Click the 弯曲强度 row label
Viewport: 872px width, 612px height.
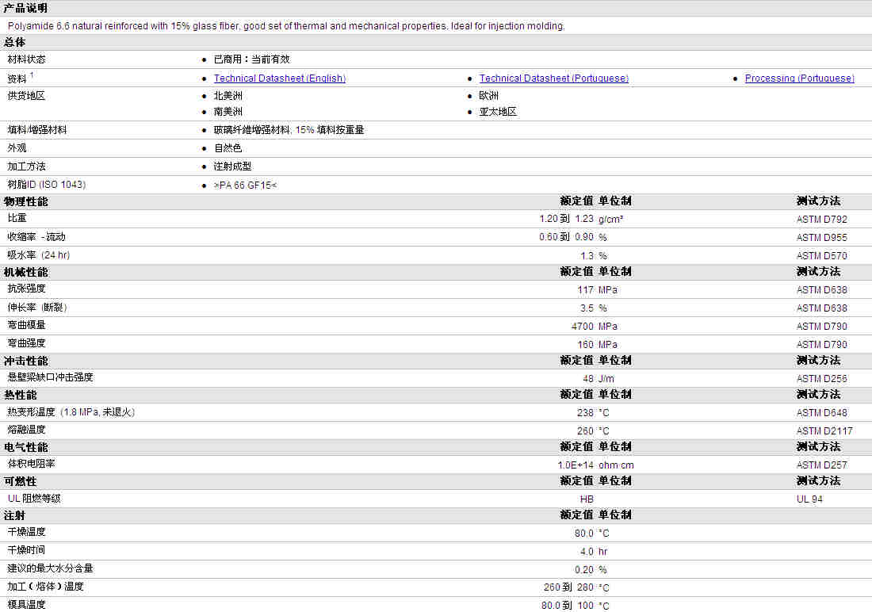(27, 343)
